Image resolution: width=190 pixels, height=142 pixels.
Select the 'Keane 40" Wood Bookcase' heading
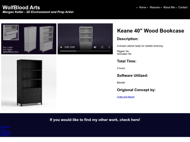[x=151, y=31]
